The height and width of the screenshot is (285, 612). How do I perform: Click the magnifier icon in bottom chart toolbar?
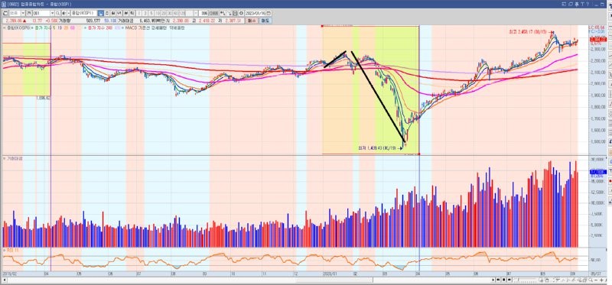pyautogui.click(x=590, y=280)
